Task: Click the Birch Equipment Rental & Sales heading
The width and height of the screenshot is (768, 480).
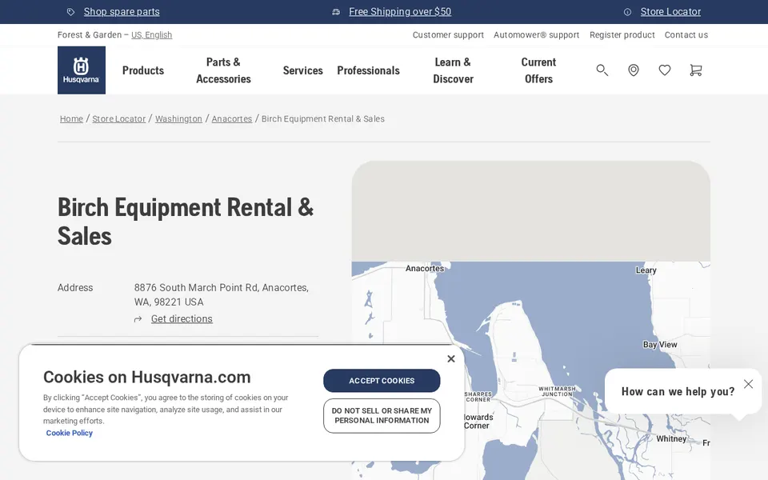Action: [x=186, y=222]
